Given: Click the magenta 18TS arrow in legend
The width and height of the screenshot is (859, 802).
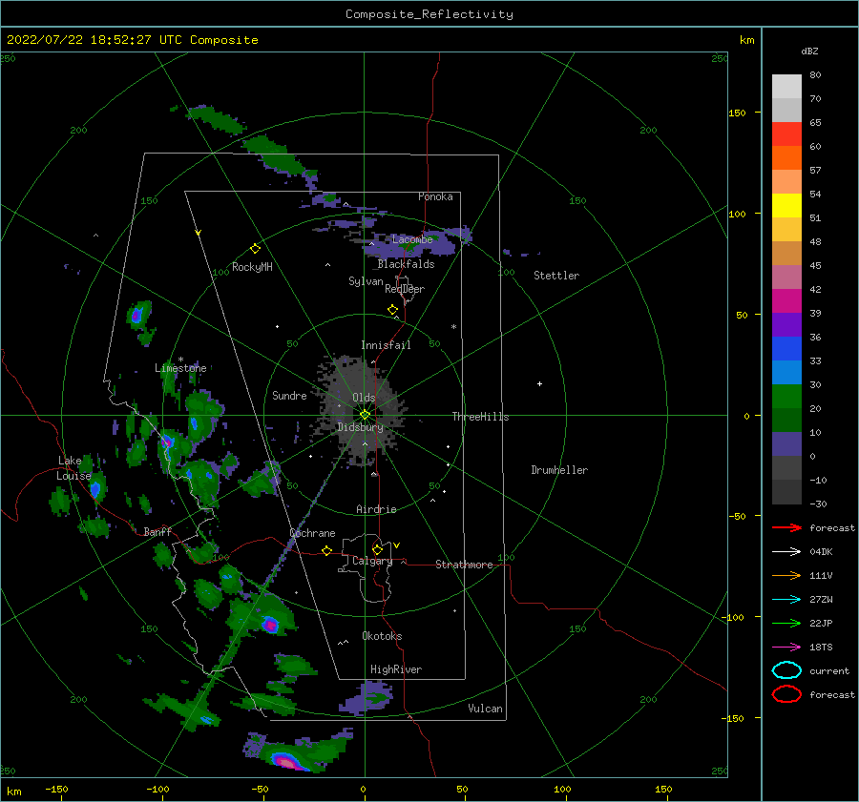Looking at the screenshot, I should point(786,648).
